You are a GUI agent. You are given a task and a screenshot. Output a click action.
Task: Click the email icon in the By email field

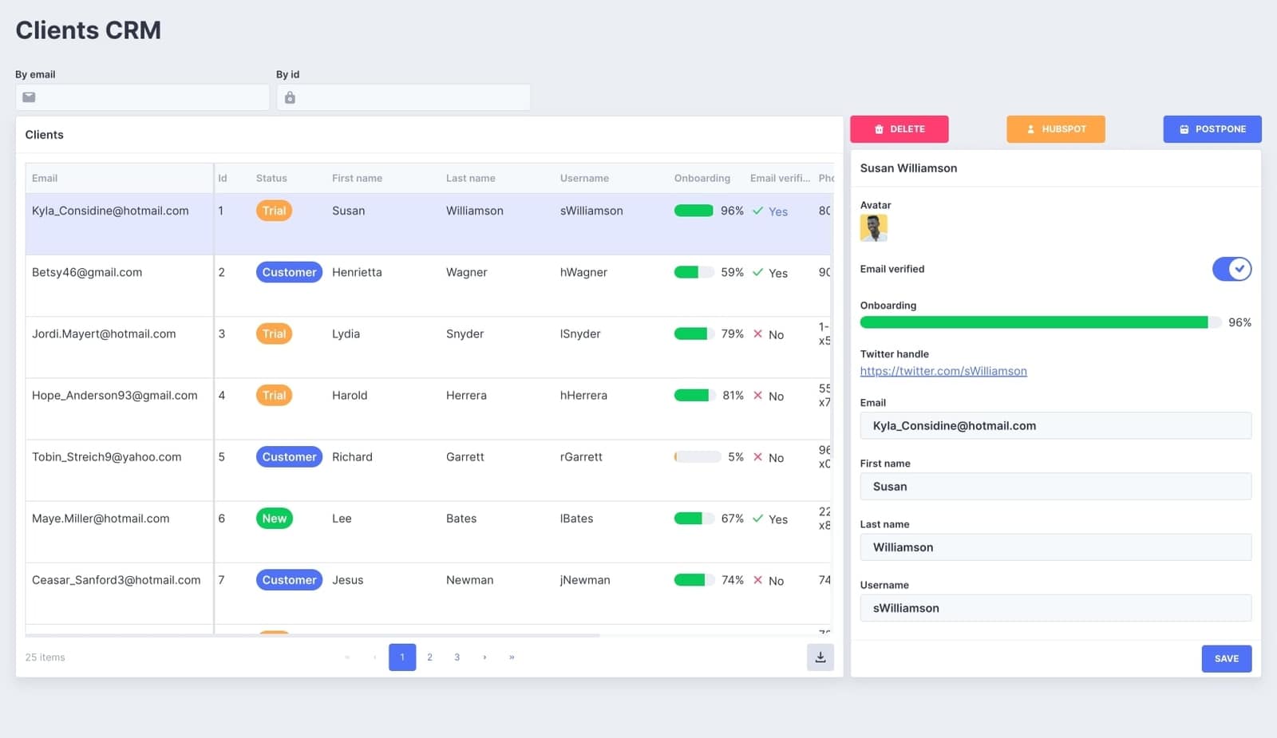[x=29, y=97]
